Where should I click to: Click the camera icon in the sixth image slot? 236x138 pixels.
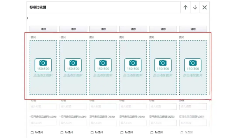pyautogui.click(x=193, y=63)
